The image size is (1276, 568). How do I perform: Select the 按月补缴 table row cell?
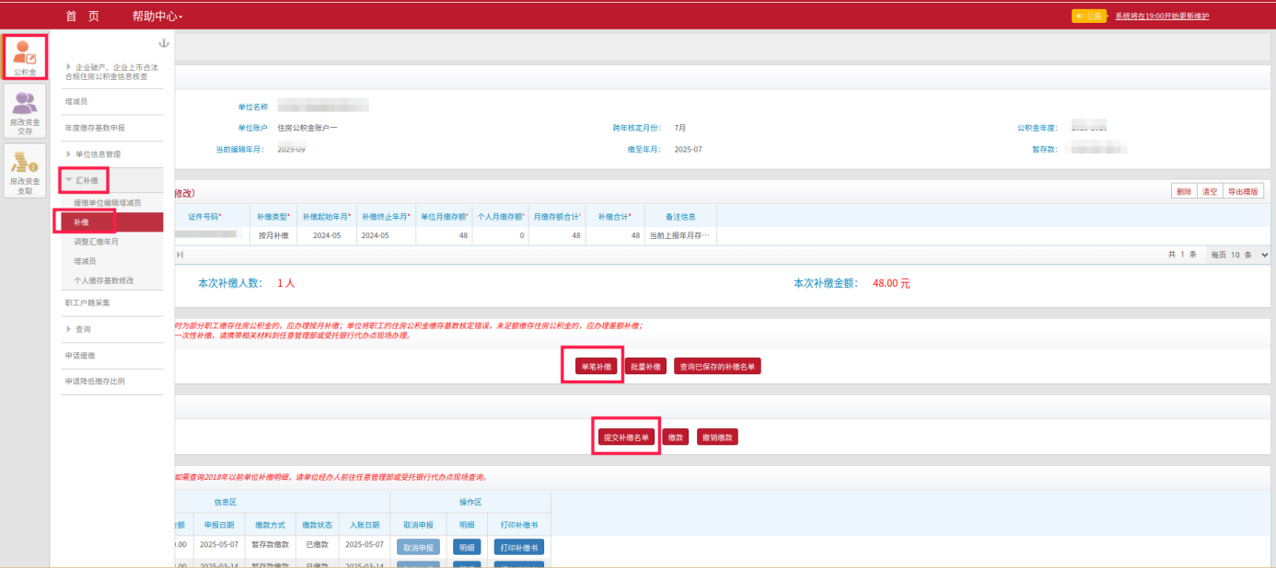point(273,236)
